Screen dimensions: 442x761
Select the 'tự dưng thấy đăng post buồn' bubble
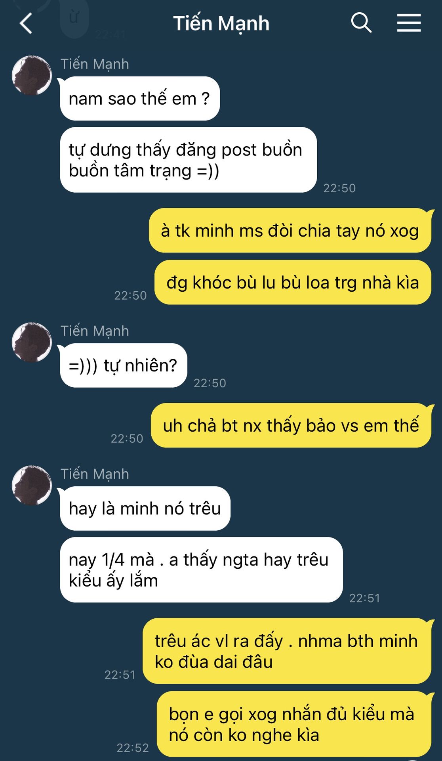coord(188,160)
